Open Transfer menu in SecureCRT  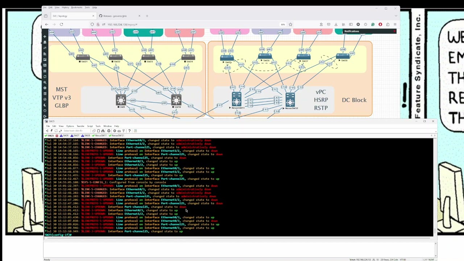[80, 126]
